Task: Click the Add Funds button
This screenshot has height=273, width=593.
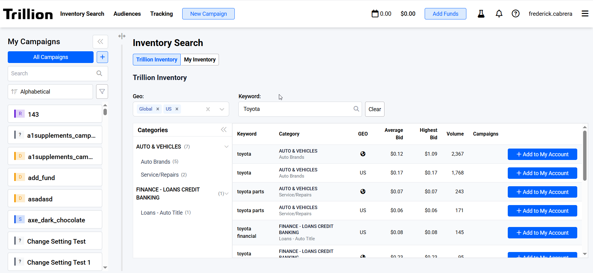Action: click(x=445, y=14)
